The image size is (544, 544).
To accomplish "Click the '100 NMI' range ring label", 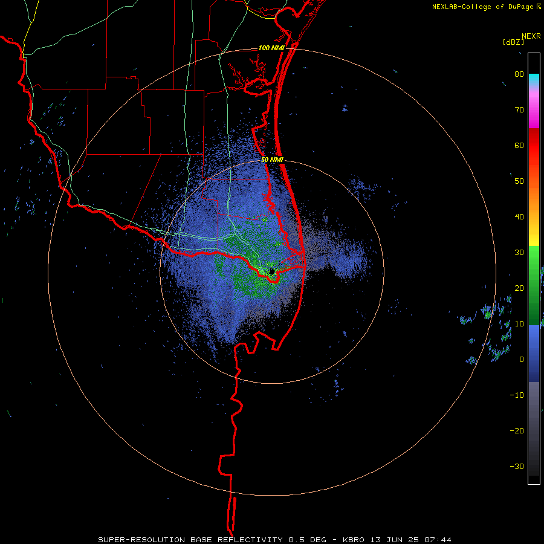I will pos(271,48).
